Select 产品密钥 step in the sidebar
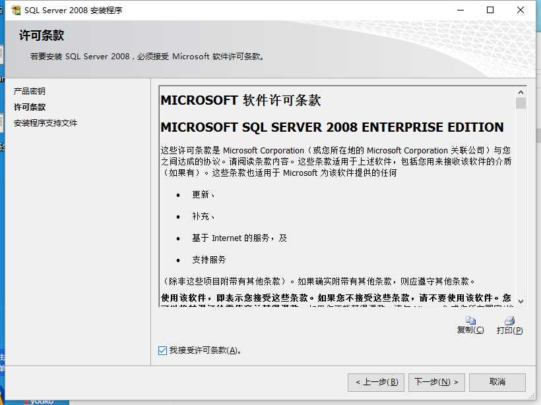541x405 pixels. click(x=29, y=91)
